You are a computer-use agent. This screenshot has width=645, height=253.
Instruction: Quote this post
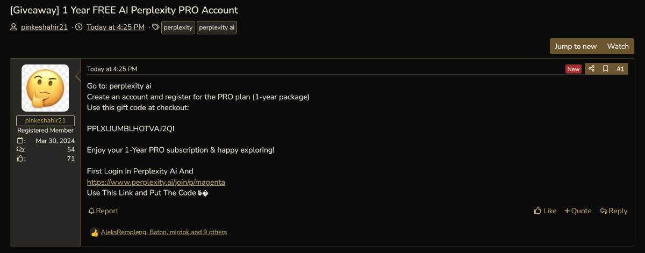578,211
